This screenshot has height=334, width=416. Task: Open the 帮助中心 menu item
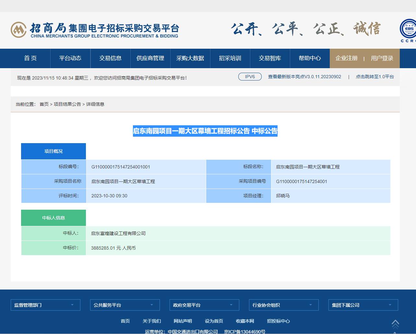[x=310, y=58]
